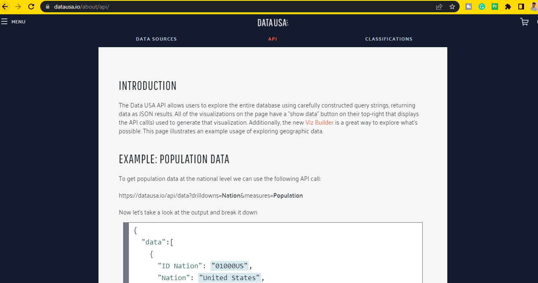Image resolution: width=538 pixels, height=283 pixels.
Task: Click the Data USA logo
Action: tap(273, 23)
